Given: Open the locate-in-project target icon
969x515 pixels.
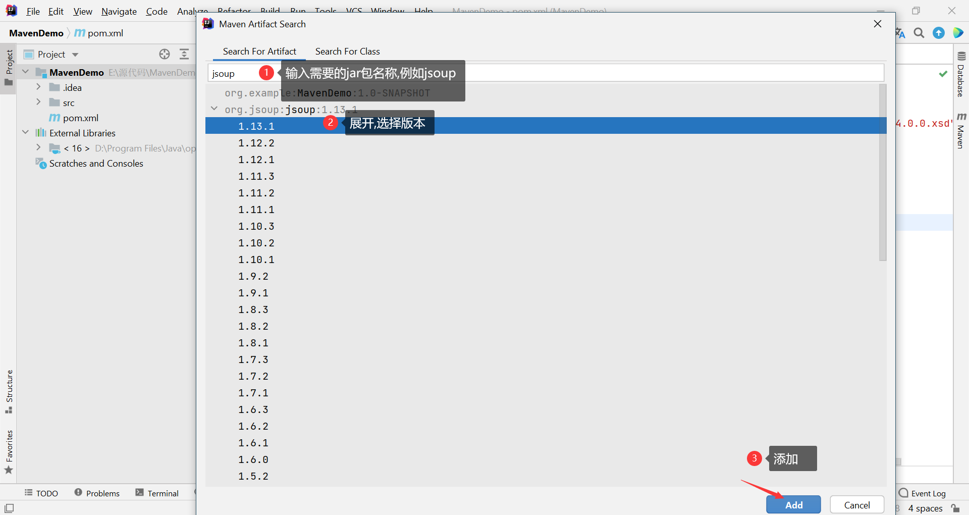Looking at the screenshot, I should coord(165,54).
